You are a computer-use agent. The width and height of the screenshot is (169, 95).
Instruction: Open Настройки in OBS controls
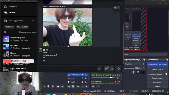tap(157, 82)
